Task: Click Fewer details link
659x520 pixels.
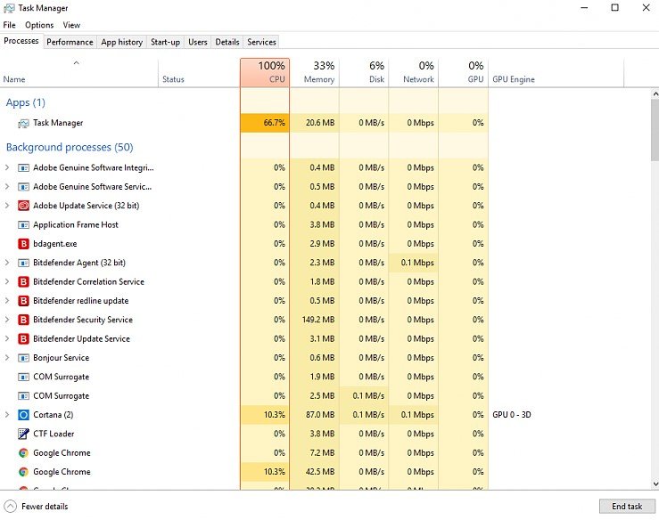Action: click(45, 507)
